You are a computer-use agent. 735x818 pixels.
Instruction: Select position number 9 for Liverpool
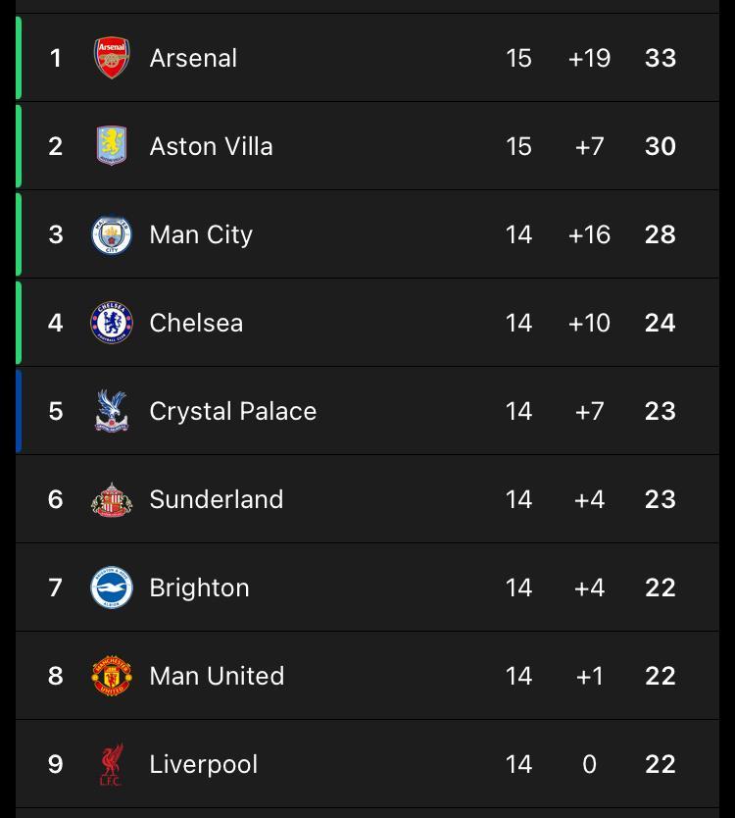click(x=56, y=764)
